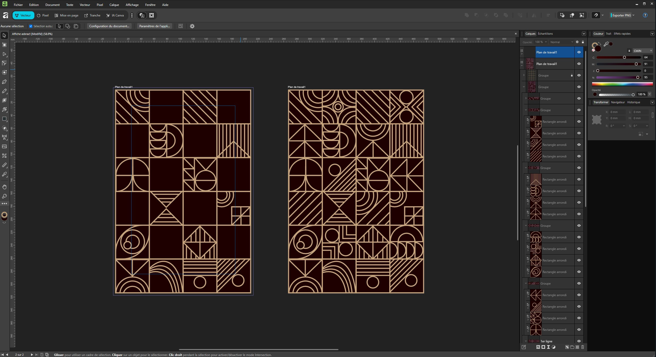
Task: Hide the locked Groupe layer
Action: tap(579, 76)
